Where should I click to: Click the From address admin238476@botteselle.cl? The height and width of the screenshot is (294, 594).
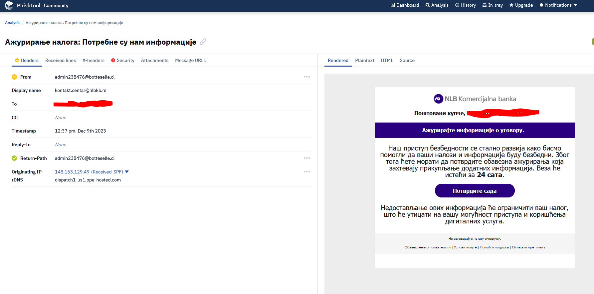tap(85, 77)
